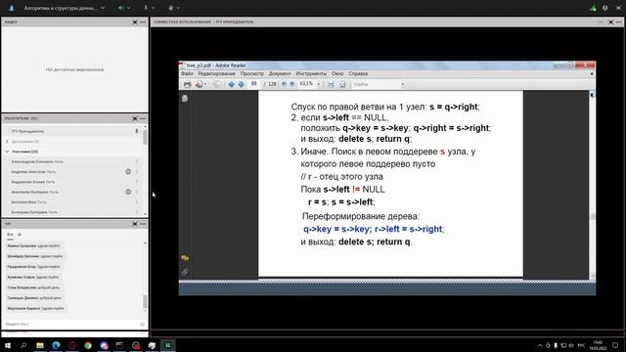Toggle the microphone in the top bar

[x=146, y=8]
